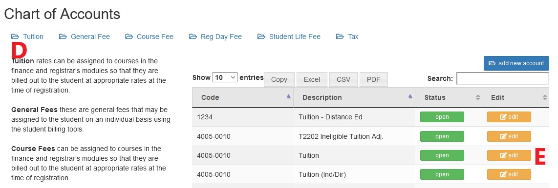Click the Student Life Fee folder icon

click(261, 37)
